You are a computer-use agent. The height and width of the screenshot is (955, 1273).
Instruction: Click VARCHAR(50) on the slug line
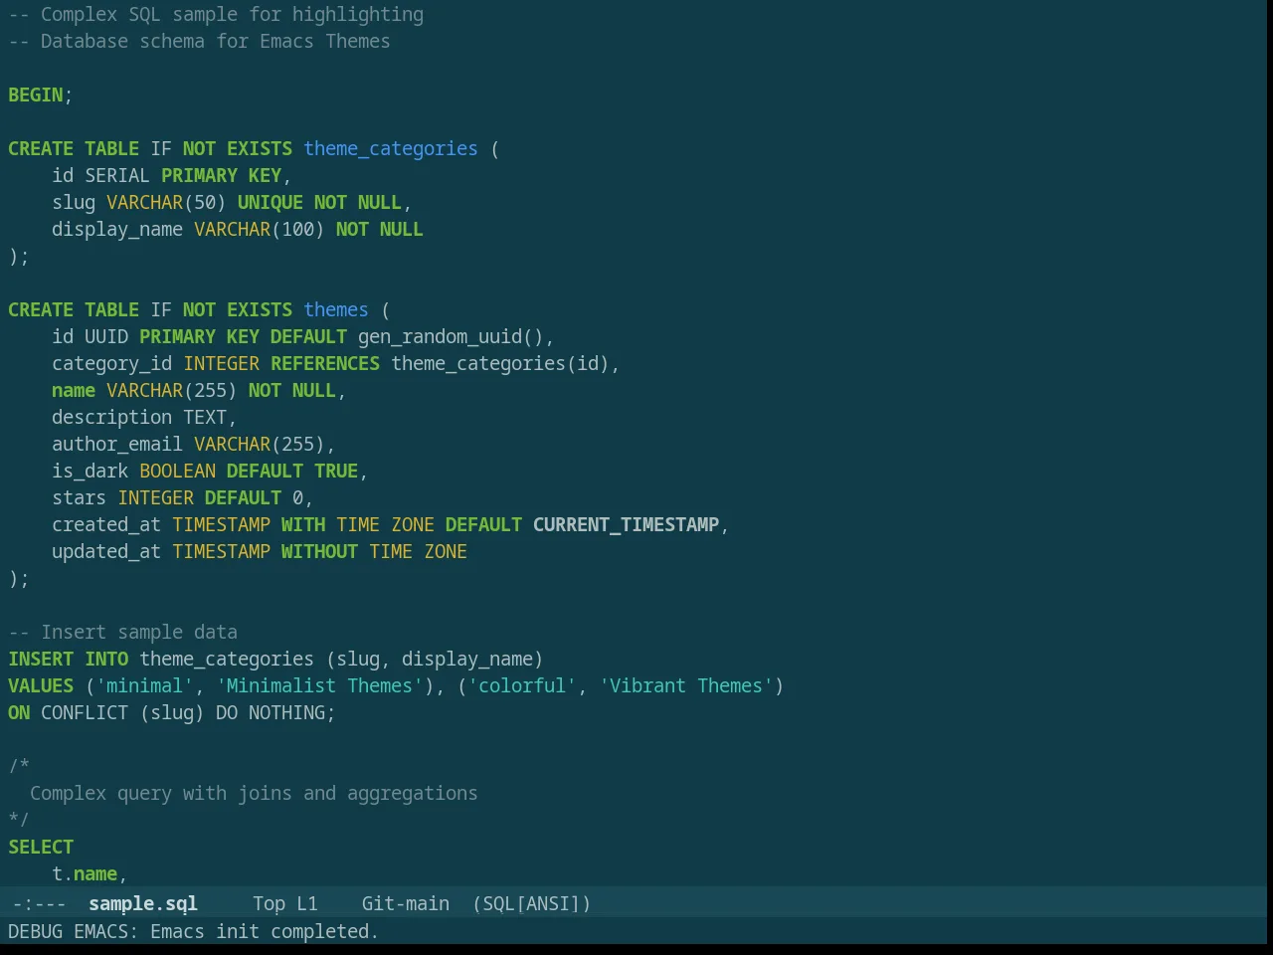click(x=166, y=202)
